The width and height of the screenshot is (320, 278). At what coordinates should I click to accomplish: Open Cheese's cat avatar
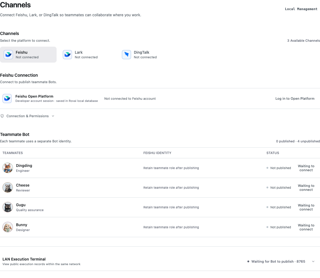[x=8, y=187]
